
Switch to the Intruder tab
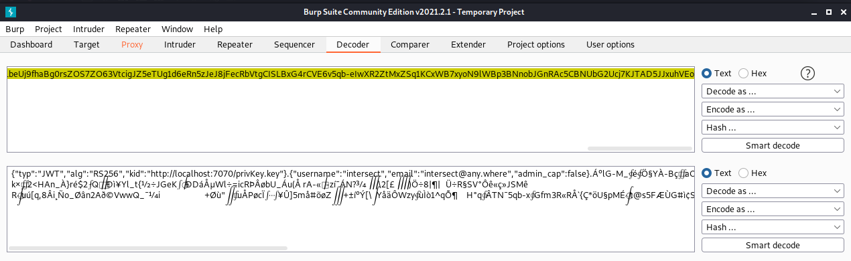[x=180, y=45]
